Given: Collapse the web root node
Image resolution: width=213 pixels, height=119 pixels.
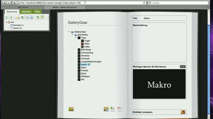Looking at the screenshot, I should (x=6, y=22).
